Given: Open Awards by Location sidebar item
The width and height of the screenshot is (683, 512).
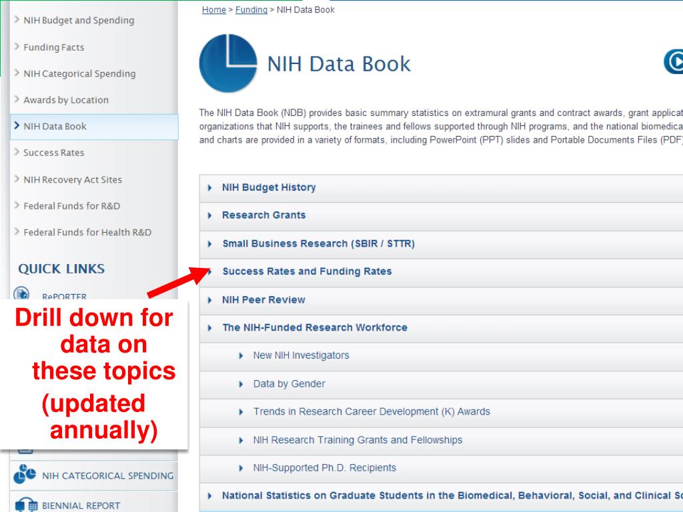Looking at the screenshot, I should pyautogui.click(x=66, y=100).
